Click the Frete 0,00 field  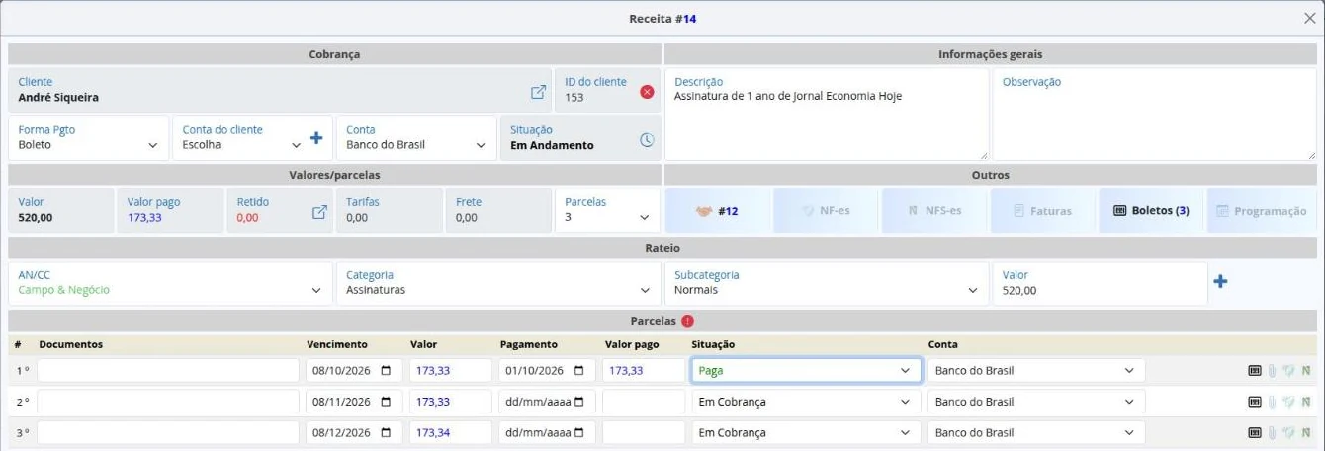click(498, 209)
